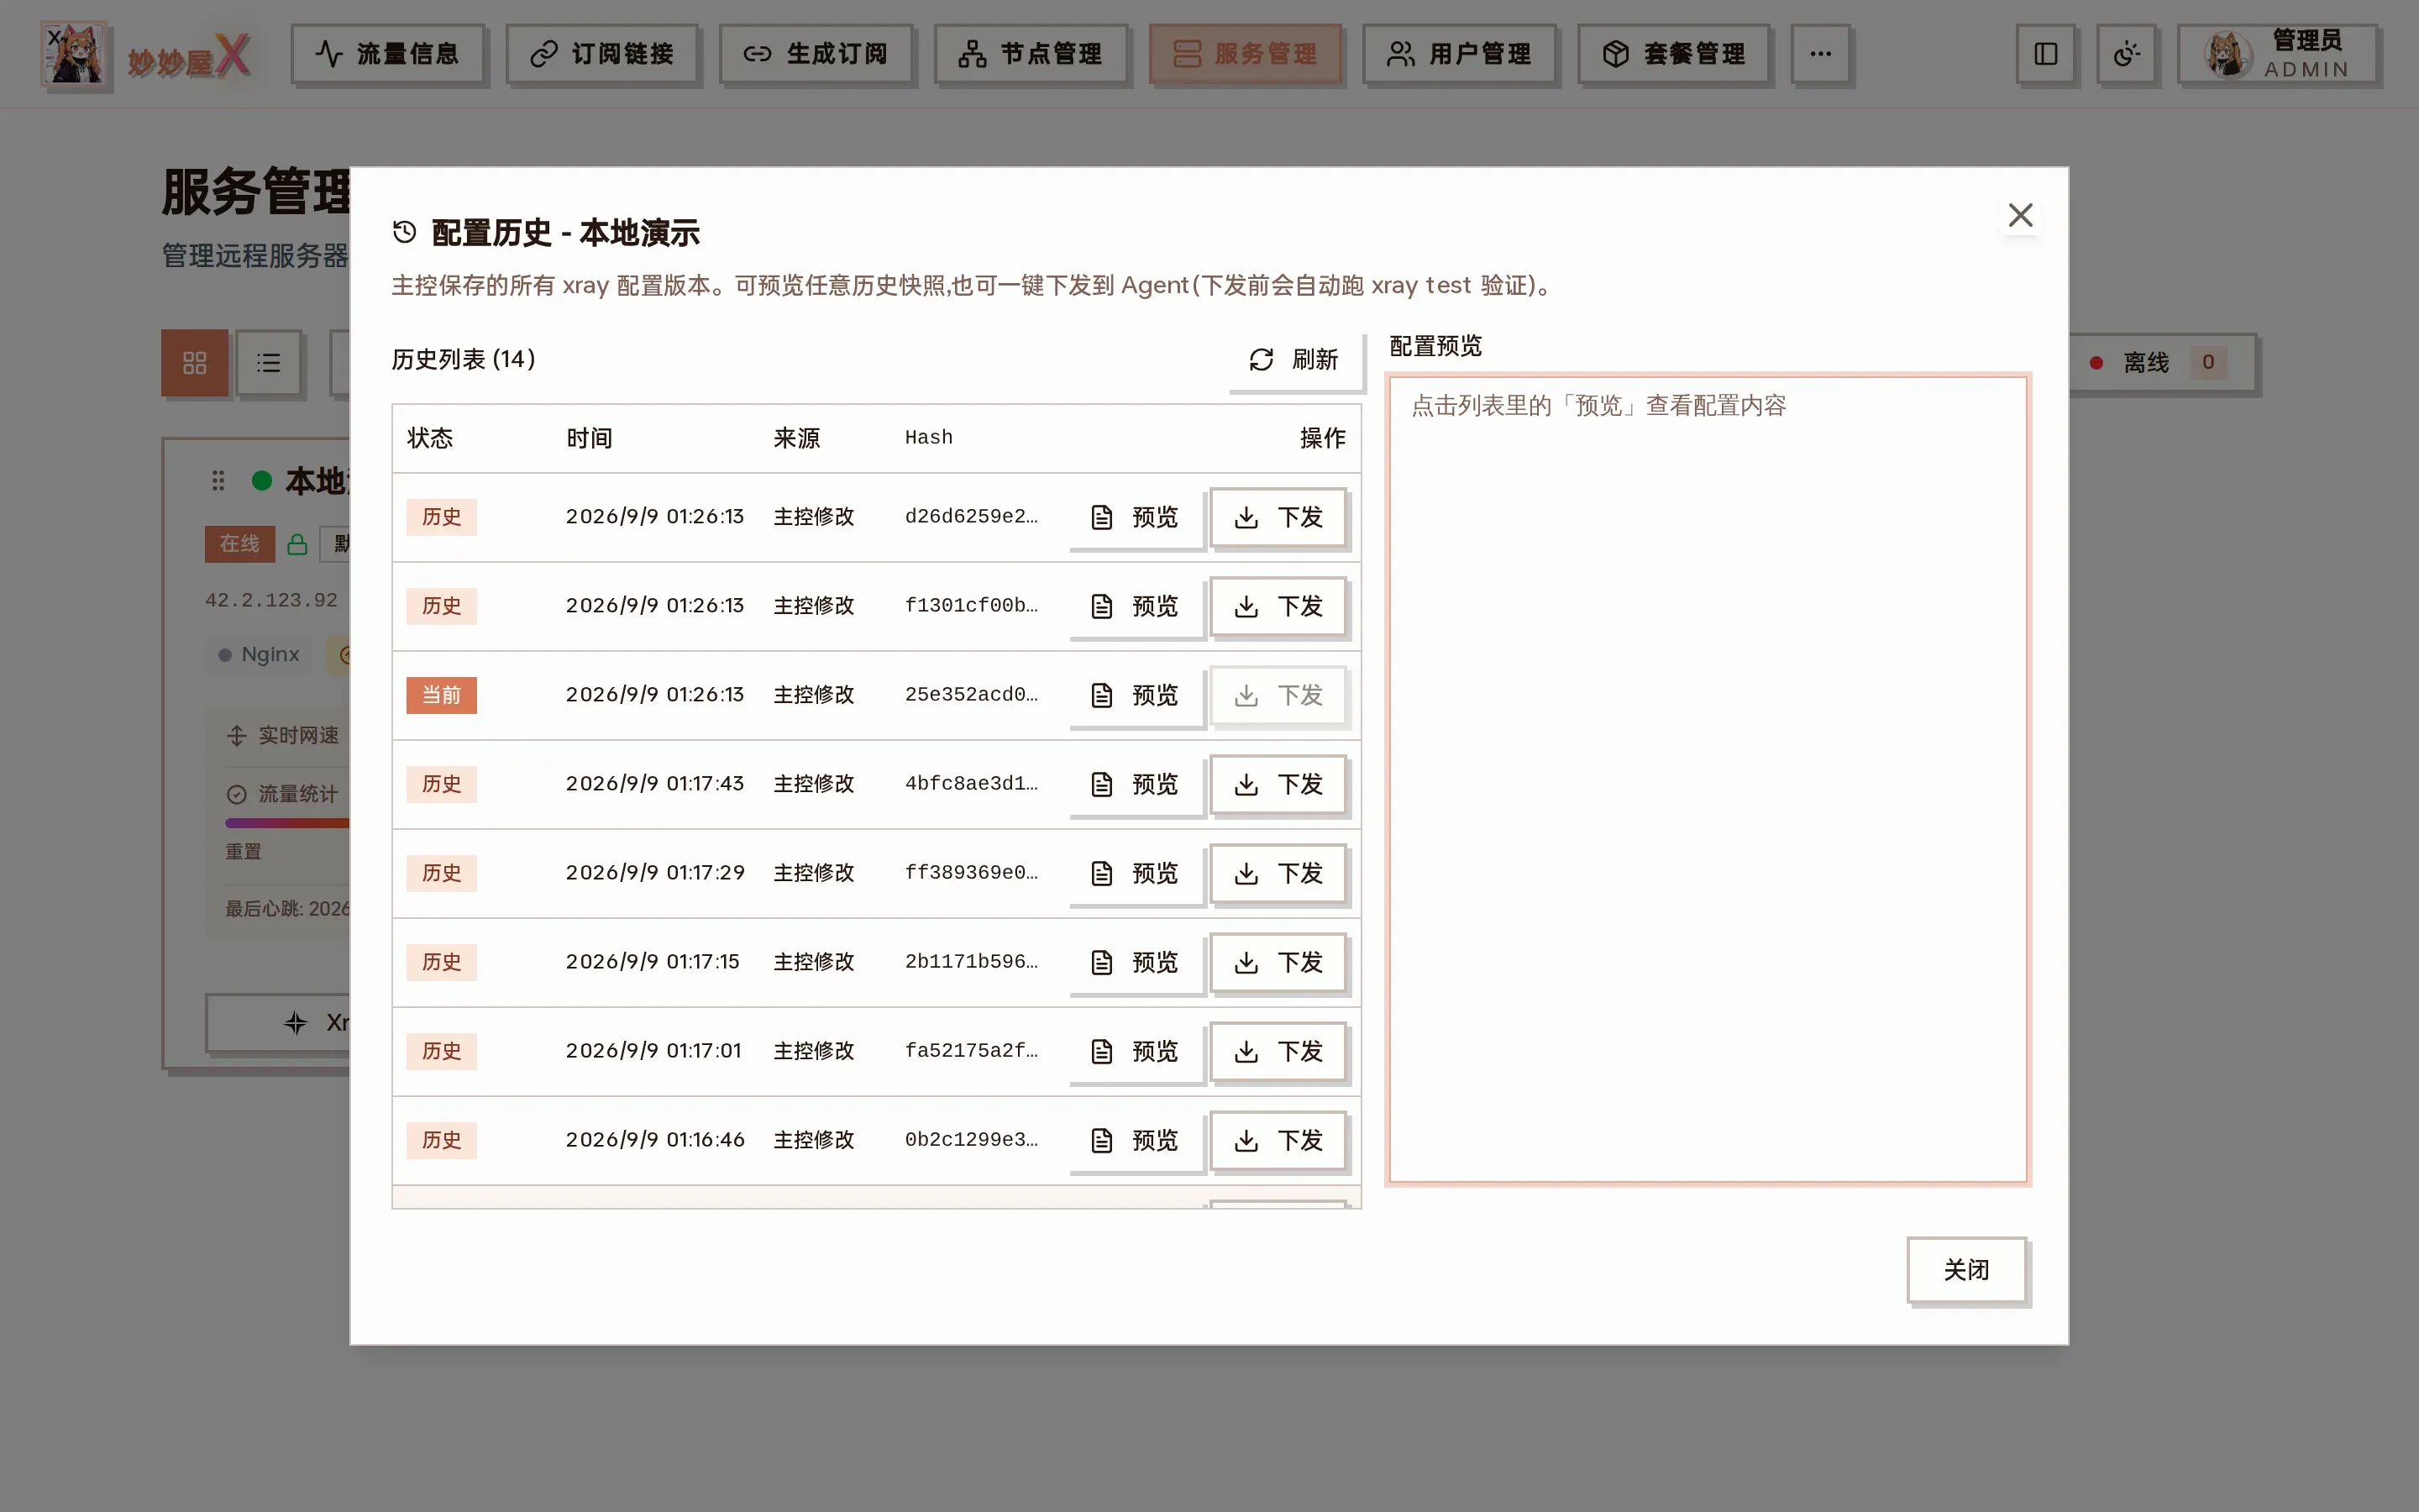Refresh the history list
The height and width of the screenshot is (1512, 2419).
(1294, 360)
